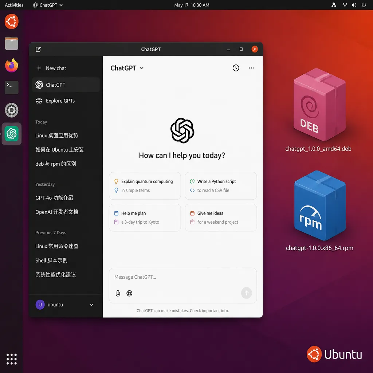Select chatgpt-1.0.0.x86_64.rpm desktop file

[319, 211]
